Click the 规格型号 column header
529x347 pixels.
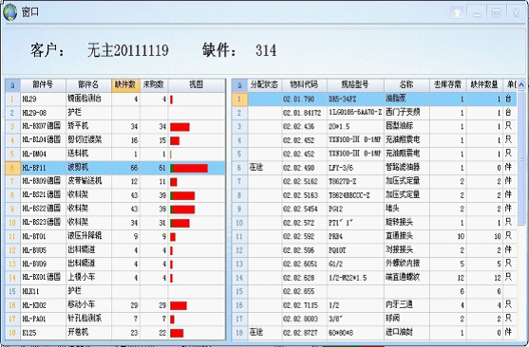[355, 85]
